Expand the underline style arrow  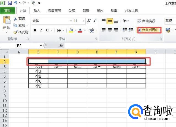click(x=52, y=30)
